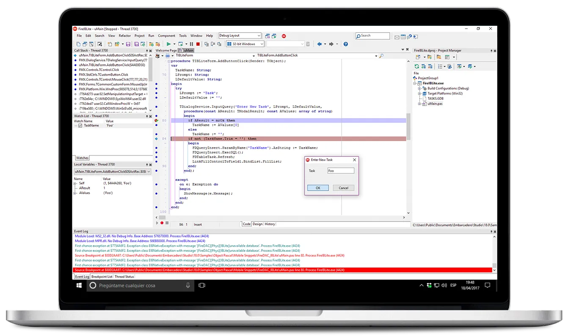Pause the running program

[191, 44]
